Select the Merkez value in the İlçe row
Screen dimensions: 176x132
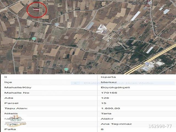pyautogui.click(x=109, y=82)
